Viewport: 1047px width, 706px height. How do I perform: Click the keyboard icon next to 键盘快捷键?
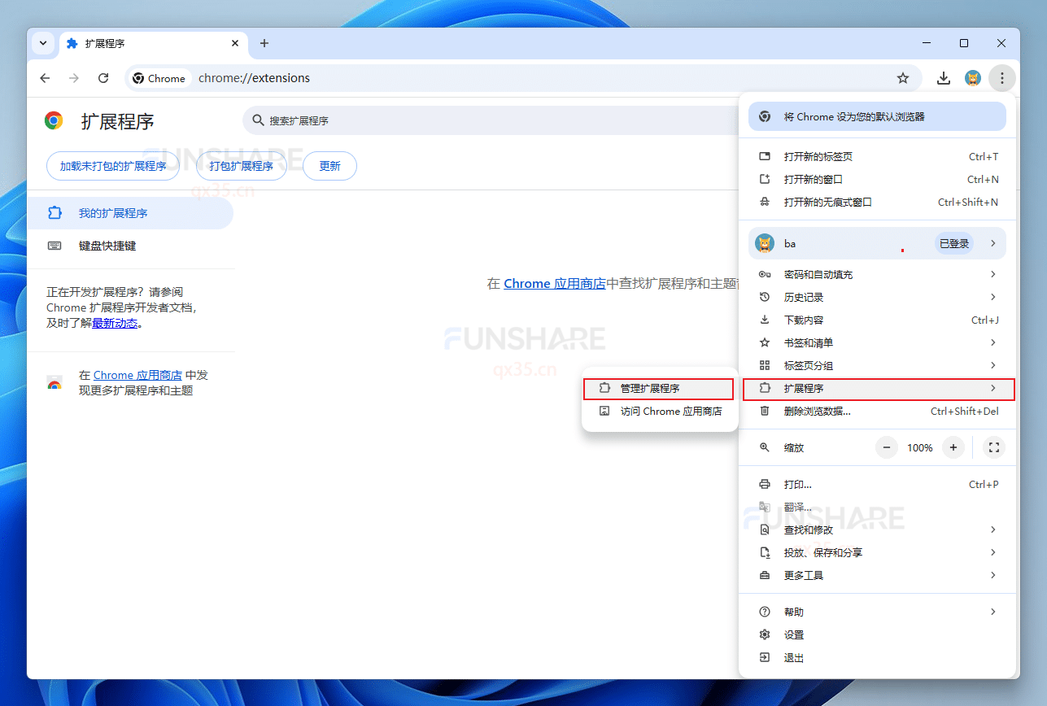(55, 245)
